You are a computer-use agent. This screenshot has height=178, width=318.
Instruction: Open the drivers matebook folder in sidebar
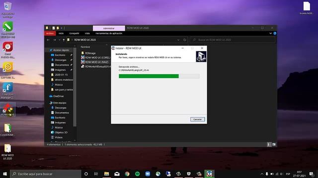coord(64,80)
